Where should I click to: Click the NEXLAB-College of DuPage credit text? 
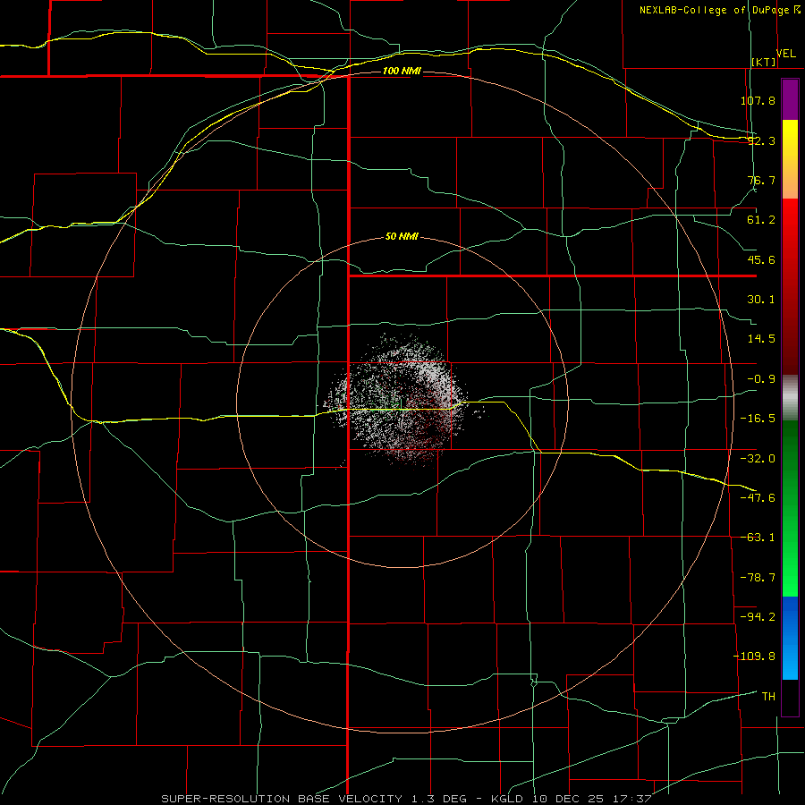point(719,10)
